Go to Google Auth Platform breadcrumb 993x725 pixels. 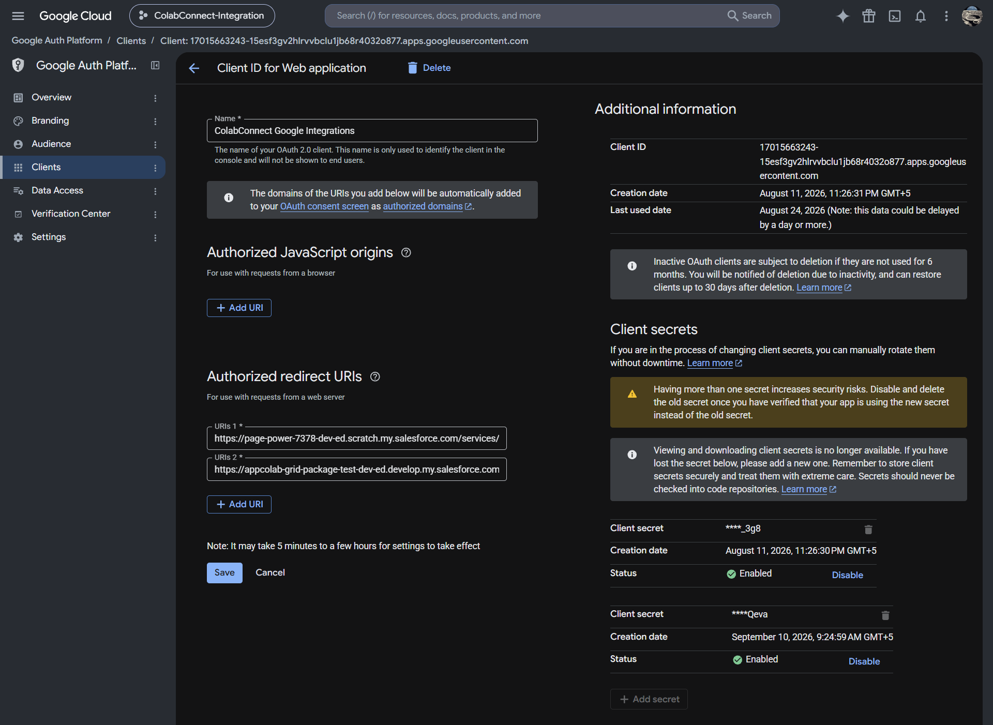pos(57,41)
